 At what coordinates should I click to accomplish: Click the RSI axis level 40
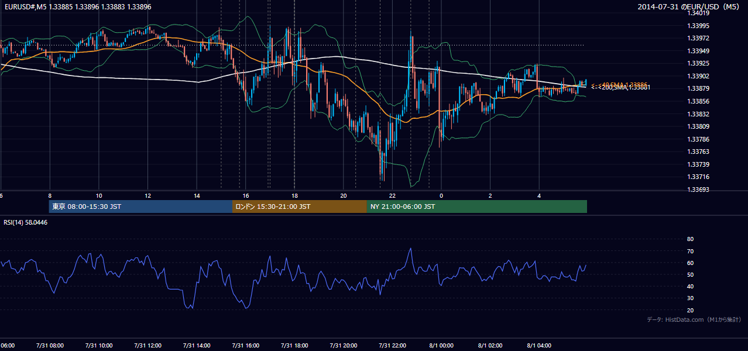pyautogui.click(x=690, y=286)
